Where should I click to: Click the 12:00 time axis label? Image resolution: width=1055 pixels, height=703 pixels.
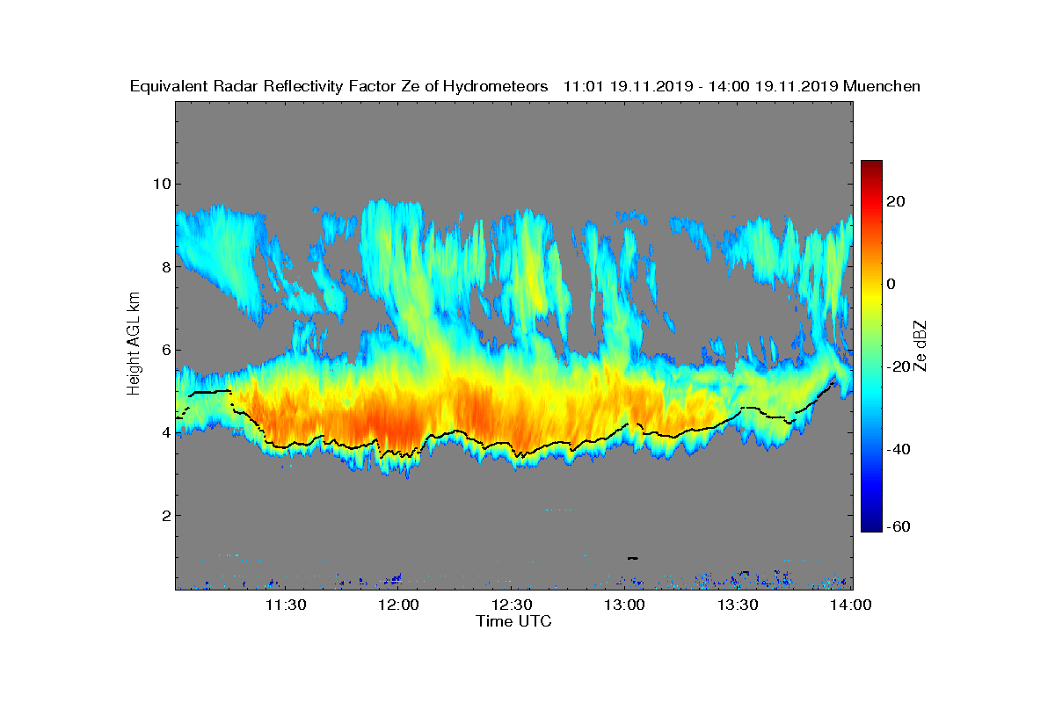400,605
